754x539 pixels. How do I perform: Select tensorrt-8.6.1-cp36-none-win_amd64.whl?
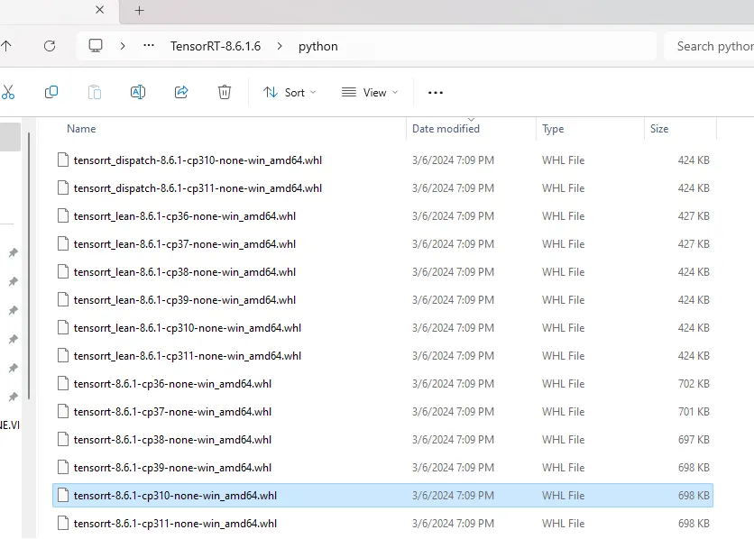point(382,383)
